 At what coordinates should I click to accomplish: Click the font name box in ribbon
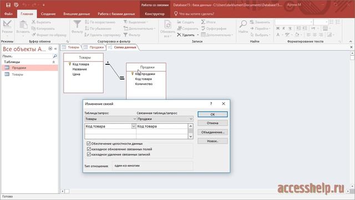tap(294, 22)
